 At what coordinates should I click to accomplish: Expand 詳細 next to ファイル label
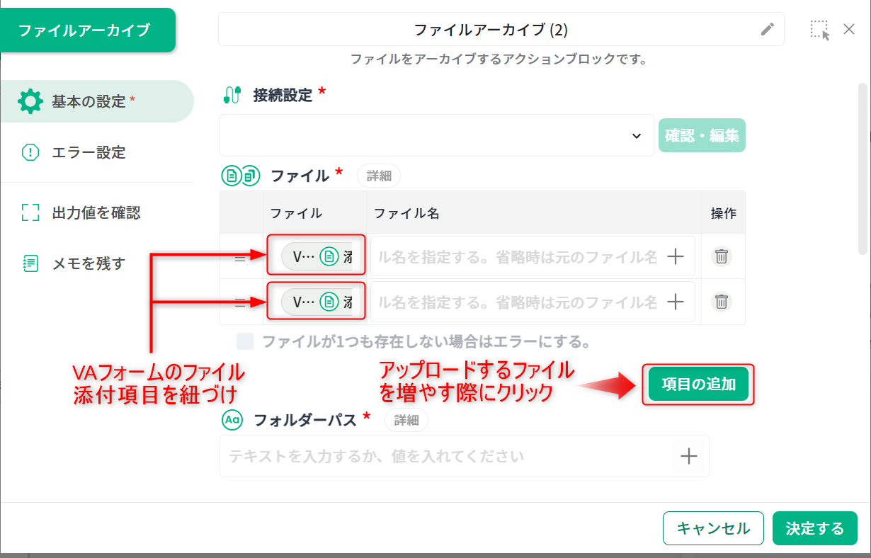(379, 176)
